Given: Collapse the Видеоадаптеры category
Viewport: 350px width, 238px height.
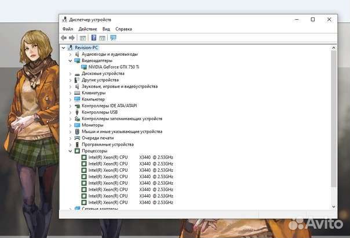Looking at the screenshot, I should pos(70,60).
